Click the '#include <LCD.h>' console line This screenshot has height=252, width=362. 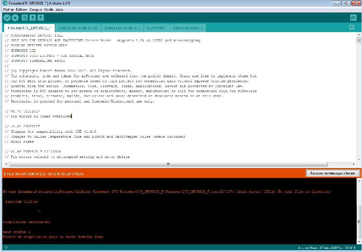pos(21,201)
